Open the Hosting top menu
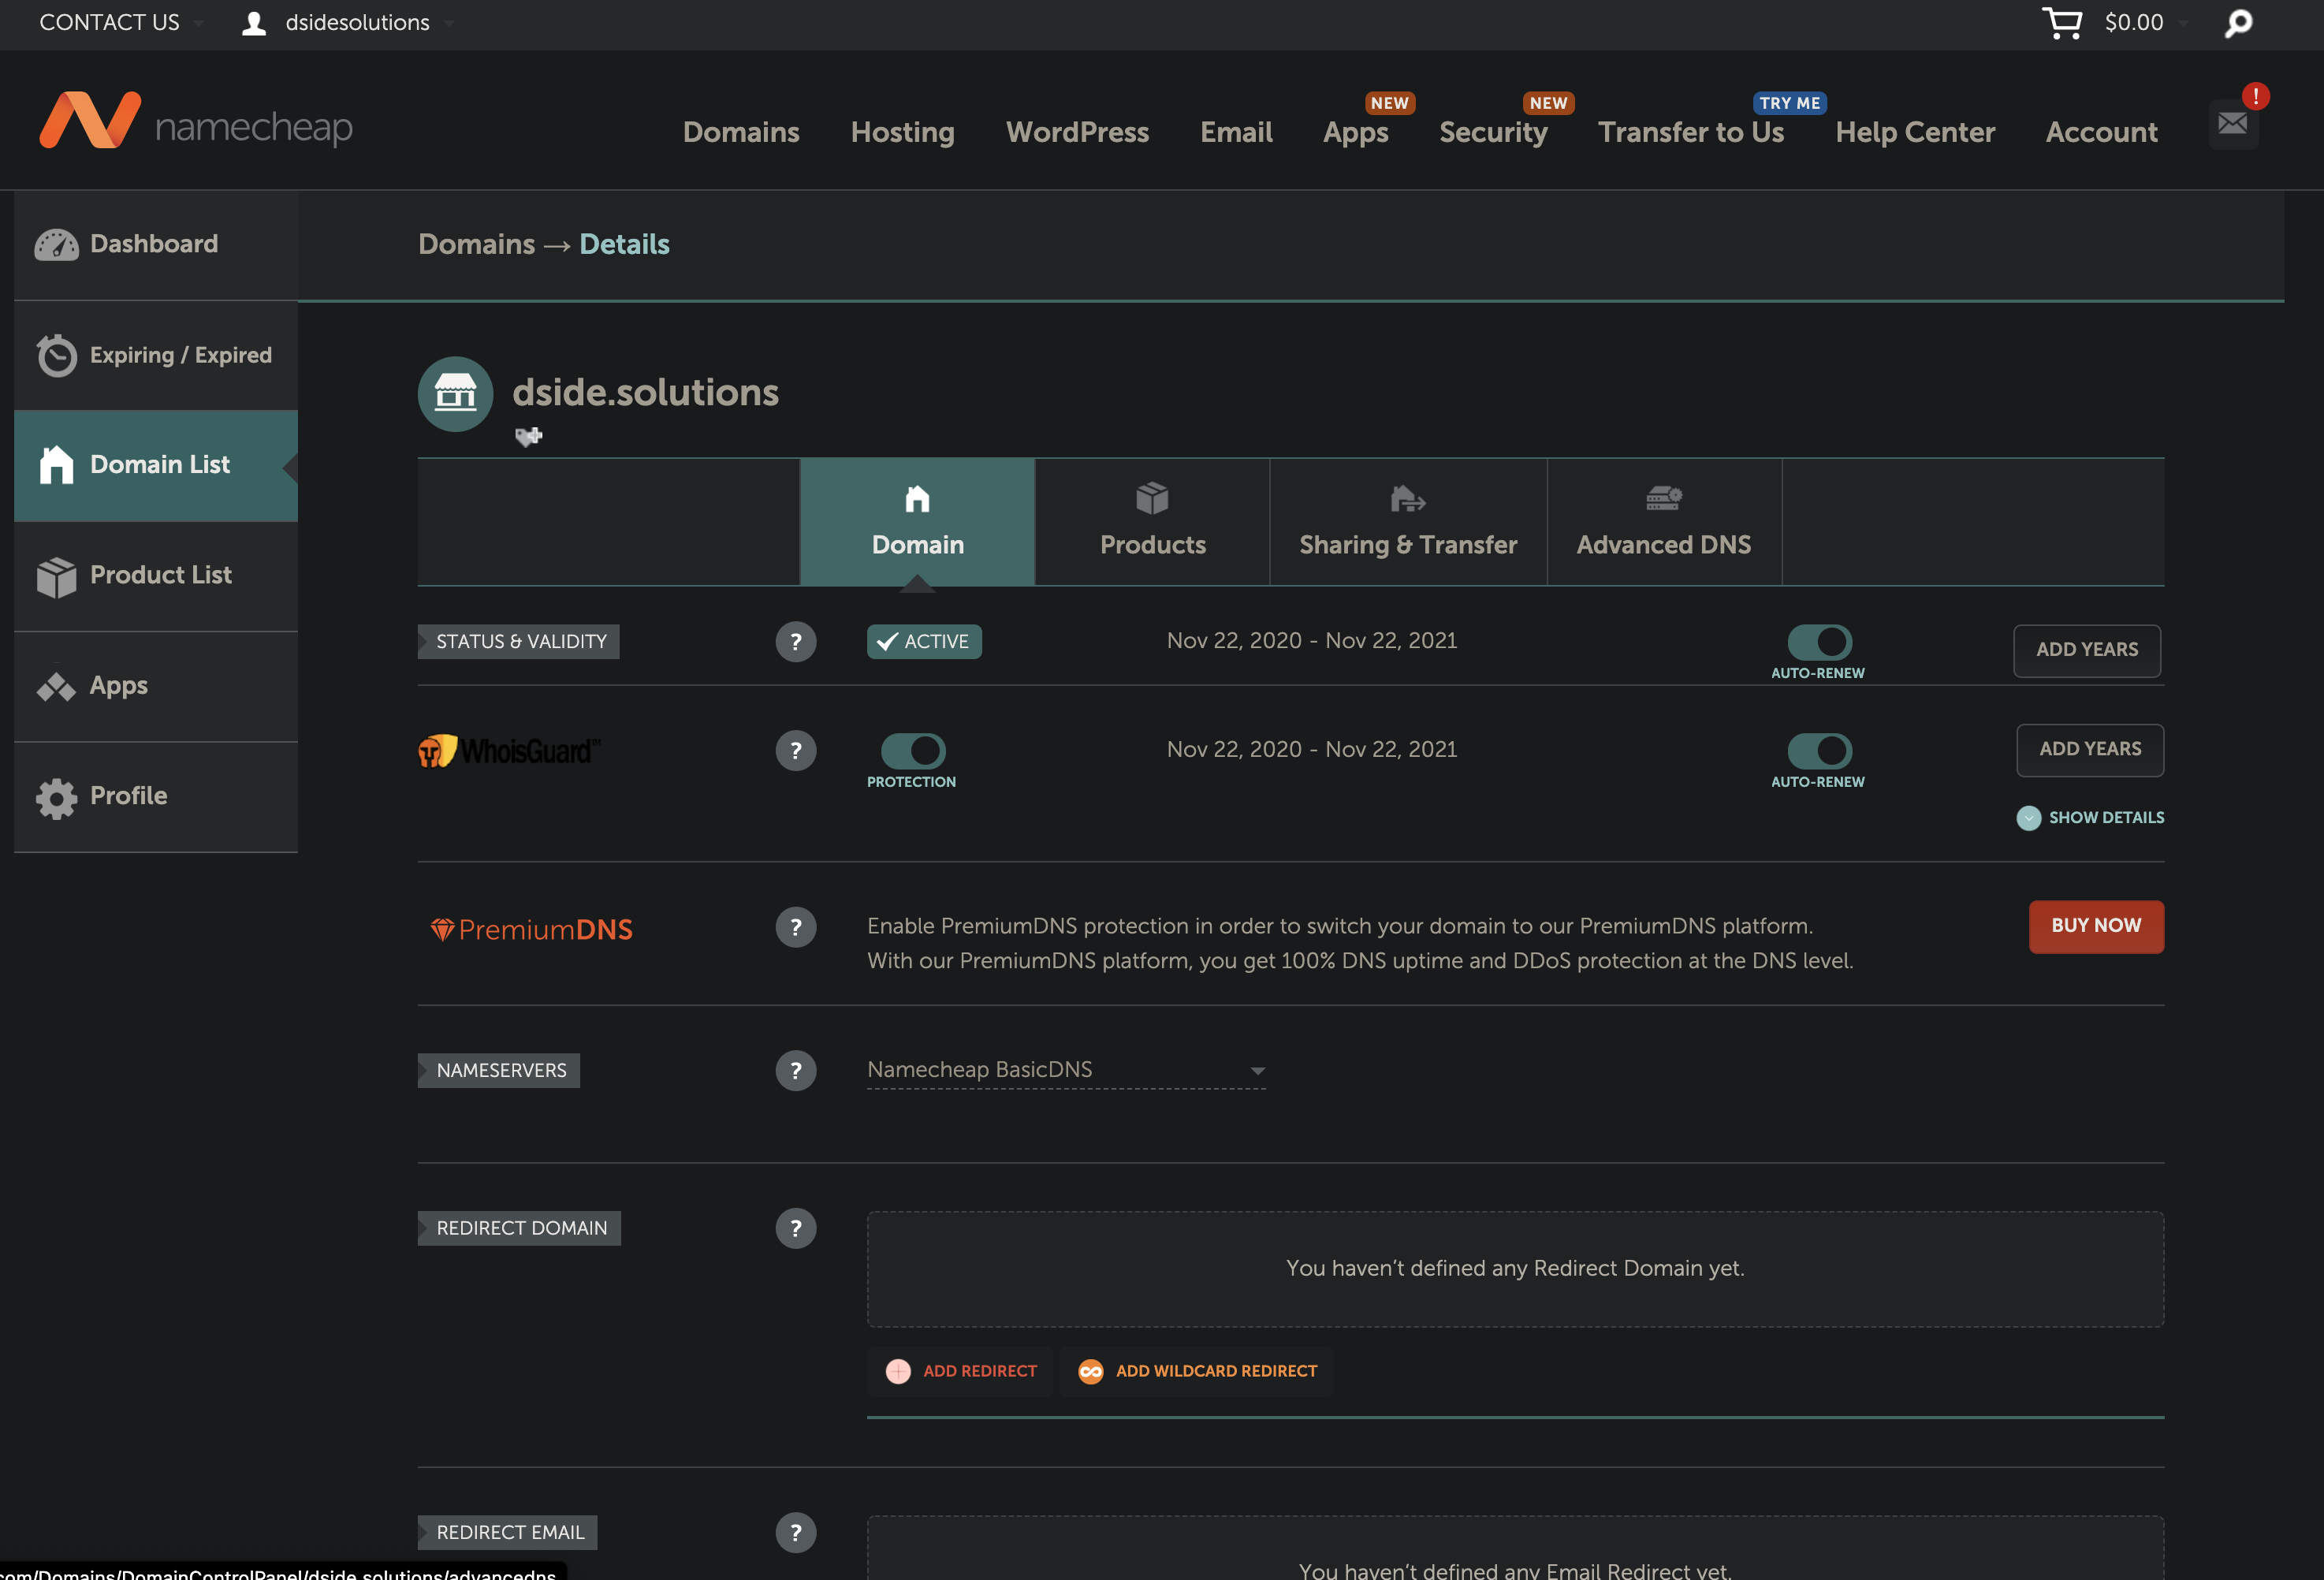Screen dimensions: 2324x1580 click(x=902, y=132)
